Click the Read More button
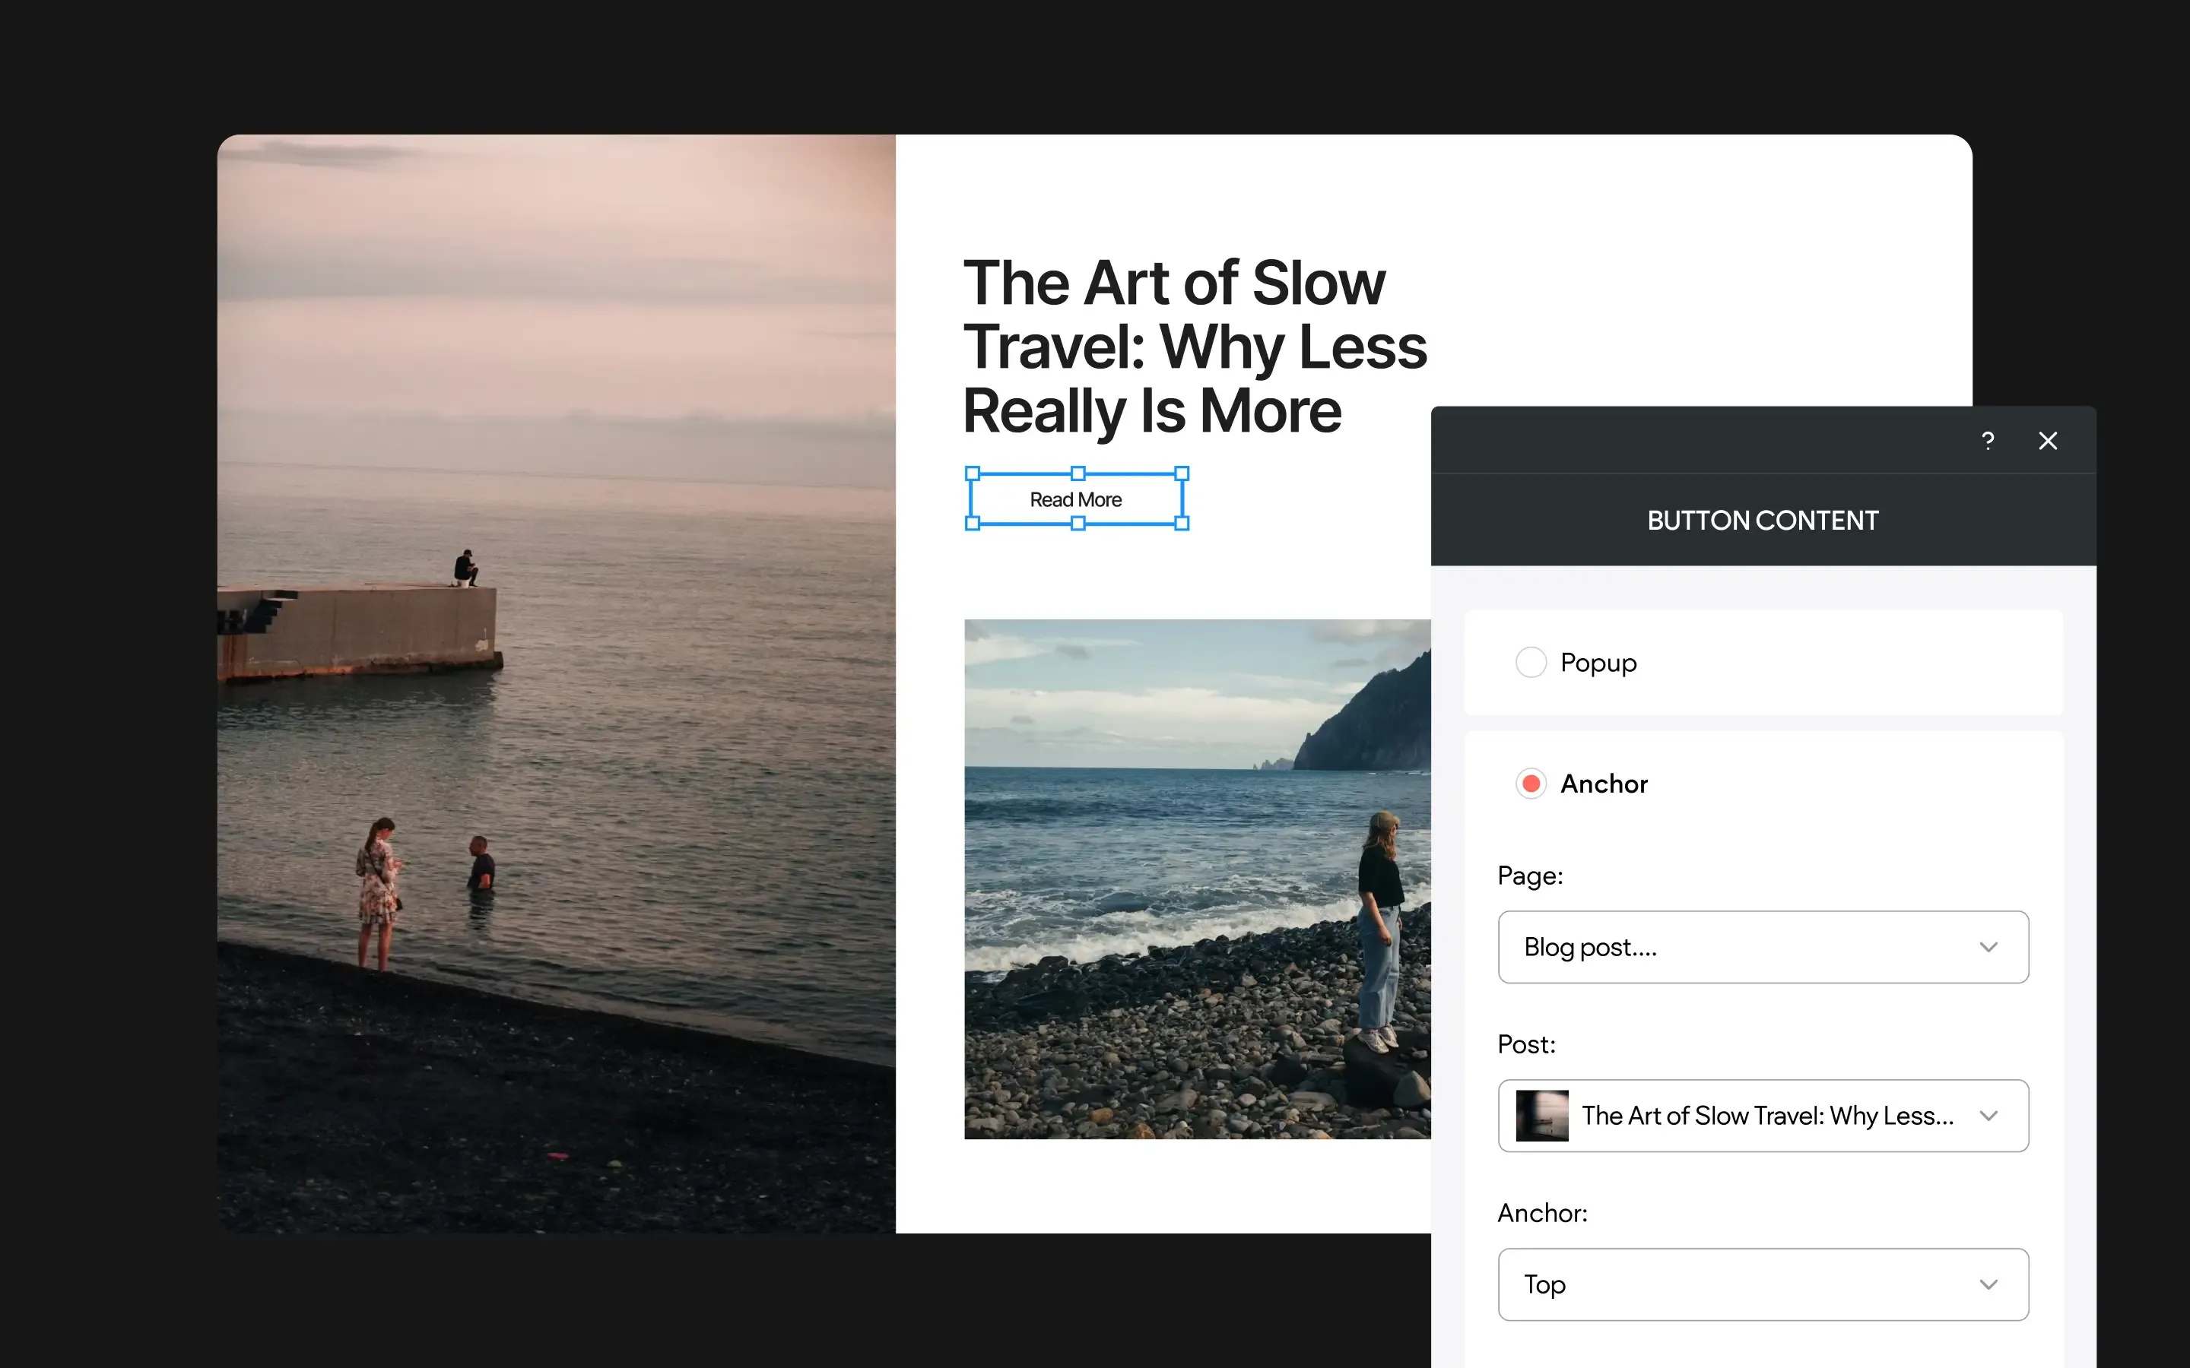 point(1076,499)
